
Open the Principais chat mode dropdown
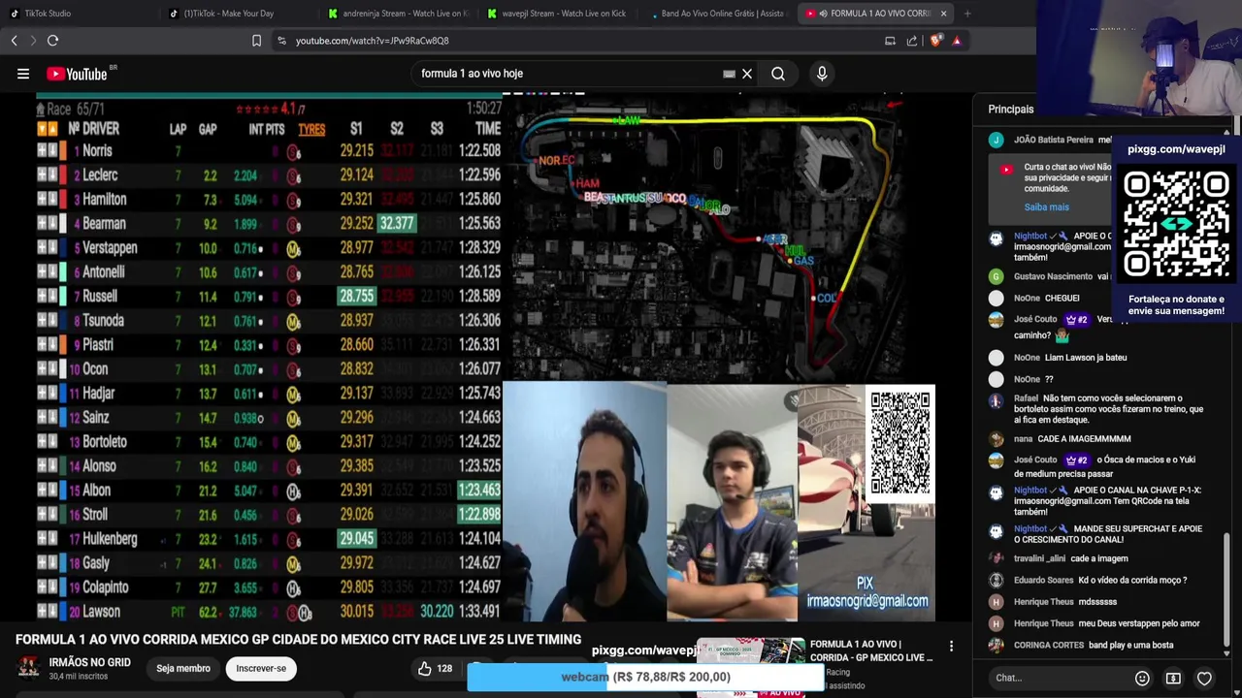pos(1011,110)
